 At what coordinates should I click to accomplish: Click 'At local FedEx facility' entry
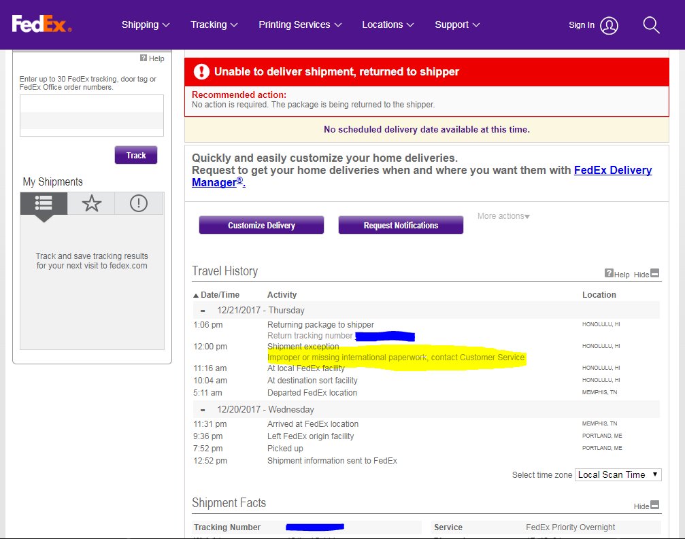[306, 368]
